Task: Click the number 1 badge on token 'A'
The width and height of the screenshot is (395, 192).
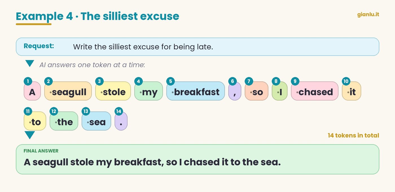Action: click(28, 82)
